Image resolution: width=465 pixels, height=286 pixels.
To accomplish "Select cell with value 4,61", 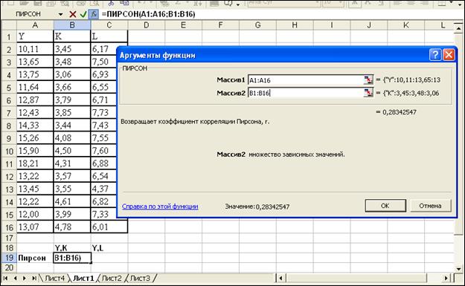I will point(72,201).
